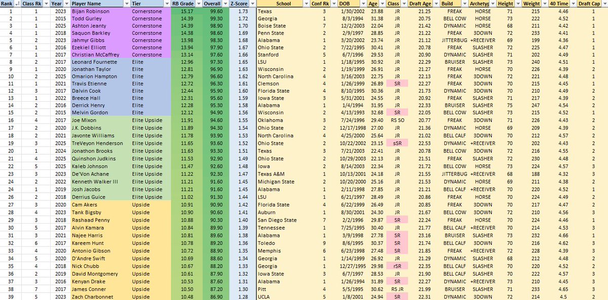Select the Nick Chubb name cell
Screen dimensions: 608x300
pos(100,266)
